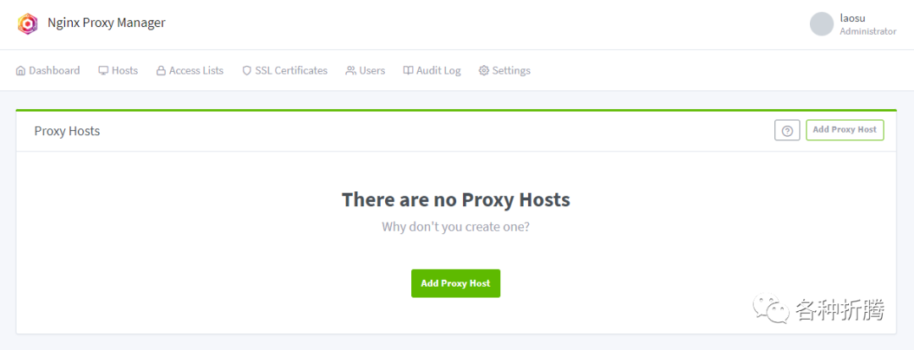
Task: Click the Access Lists lock icon
Action: (161, 71)
